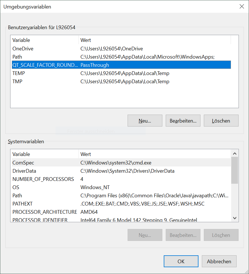Click the Abbrechen button
Screen dimensions: 249x274
219,261
